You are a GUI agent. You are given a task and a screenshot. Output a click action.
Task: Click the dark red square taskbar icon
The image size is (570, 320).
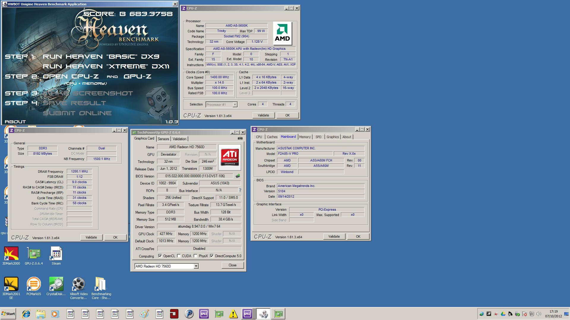(174, 314)
